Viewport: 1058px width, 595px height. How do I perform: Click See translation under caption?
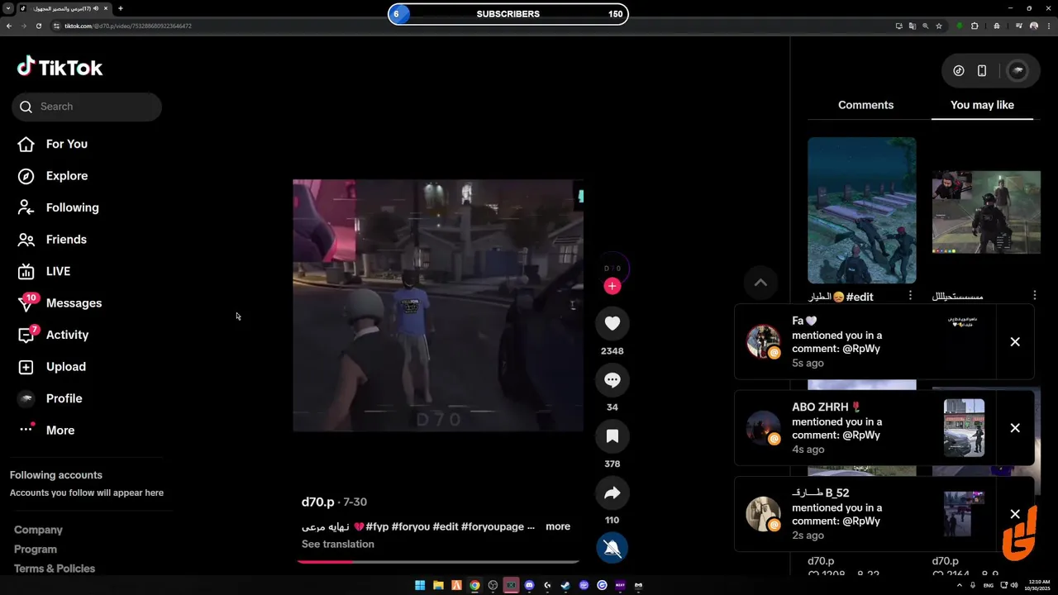point(338,544)
